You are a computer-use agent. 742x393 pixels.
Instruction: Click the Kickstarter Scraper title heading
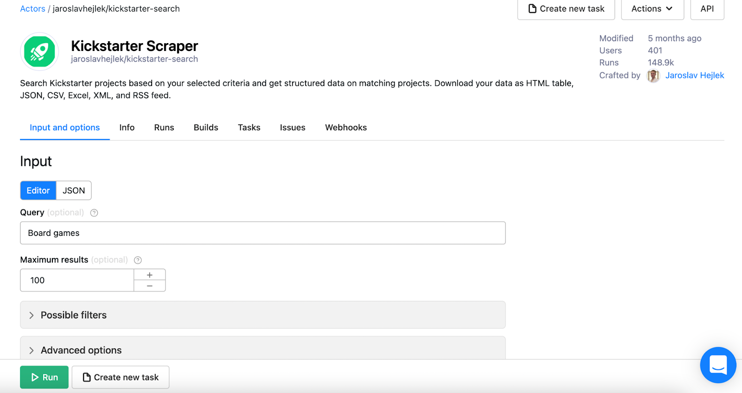point(134,46)
